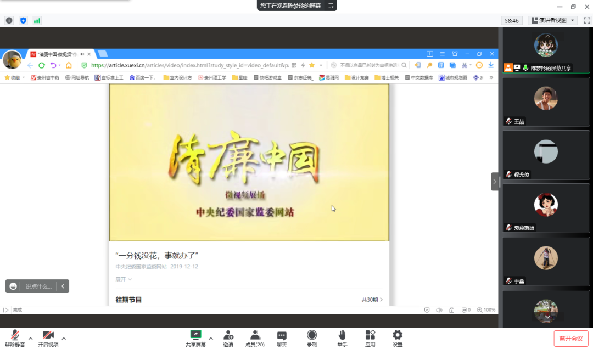The image size is (593, 349).
Task: Select 王喆's participant video thumbnail
Action: 546,102
